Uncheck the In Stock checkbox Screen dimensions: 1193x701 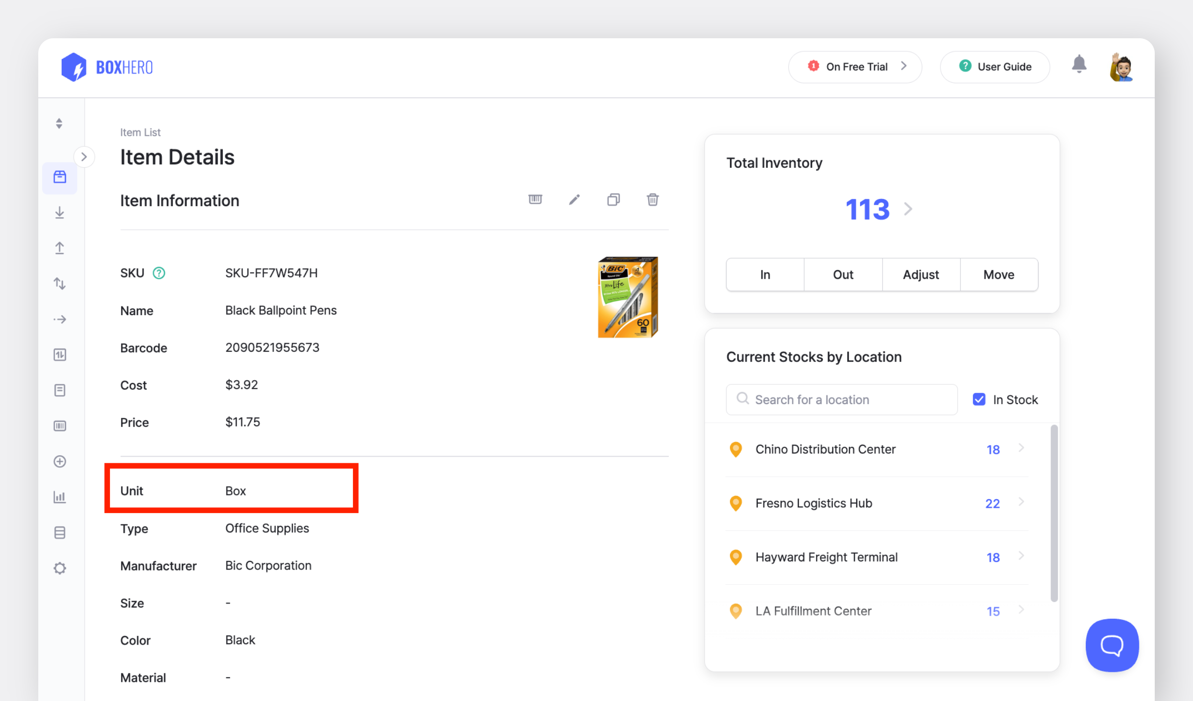979,399
